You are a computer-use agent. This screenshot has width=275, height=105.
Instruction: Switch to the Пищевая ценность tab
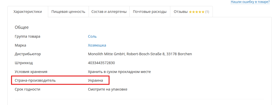pos(68,12)
